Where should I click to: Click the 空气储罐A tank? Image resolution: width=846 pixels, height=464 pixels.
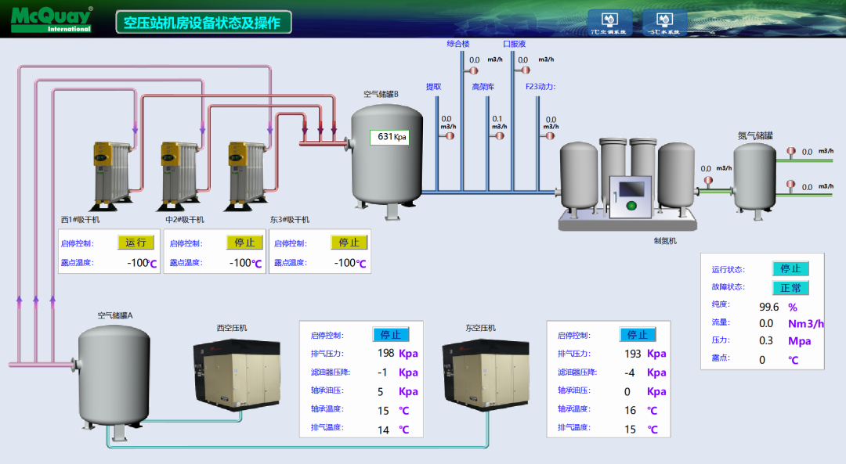pyautogui.click(x=114, y=374)
